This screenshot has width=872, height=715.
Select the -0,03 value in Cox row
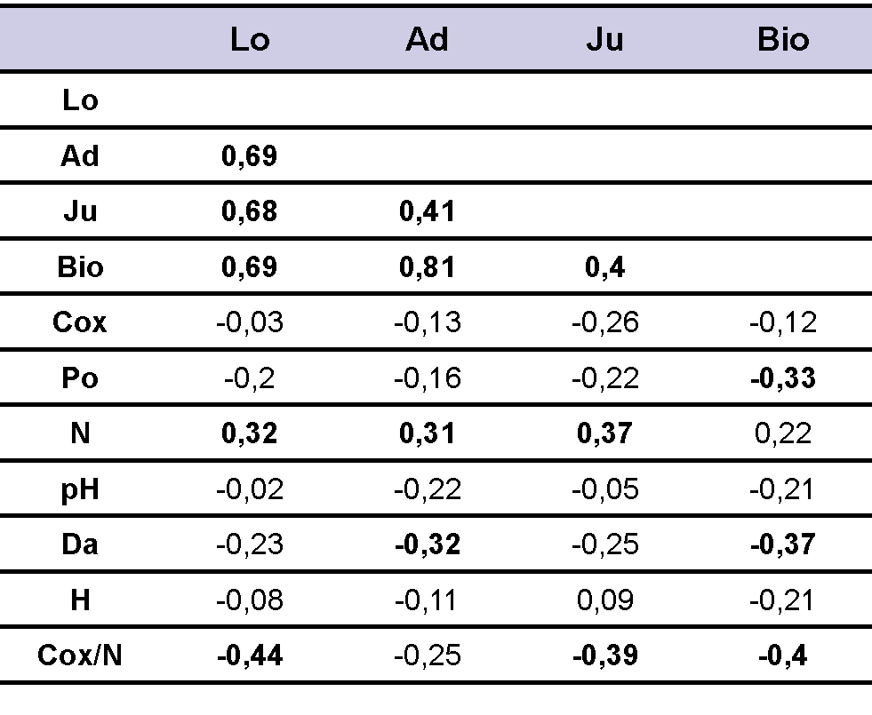click(249, 322)
